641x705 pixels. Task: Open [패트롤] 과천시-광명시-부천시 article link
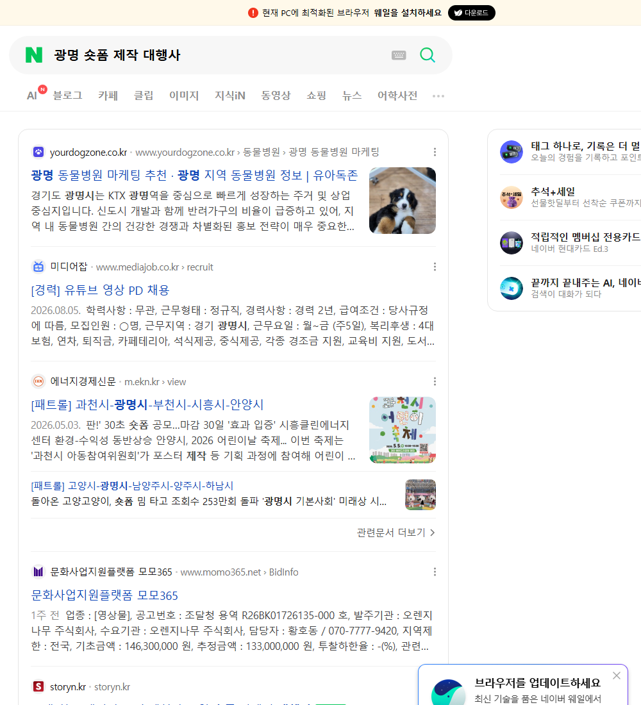[x=147, y=404]
